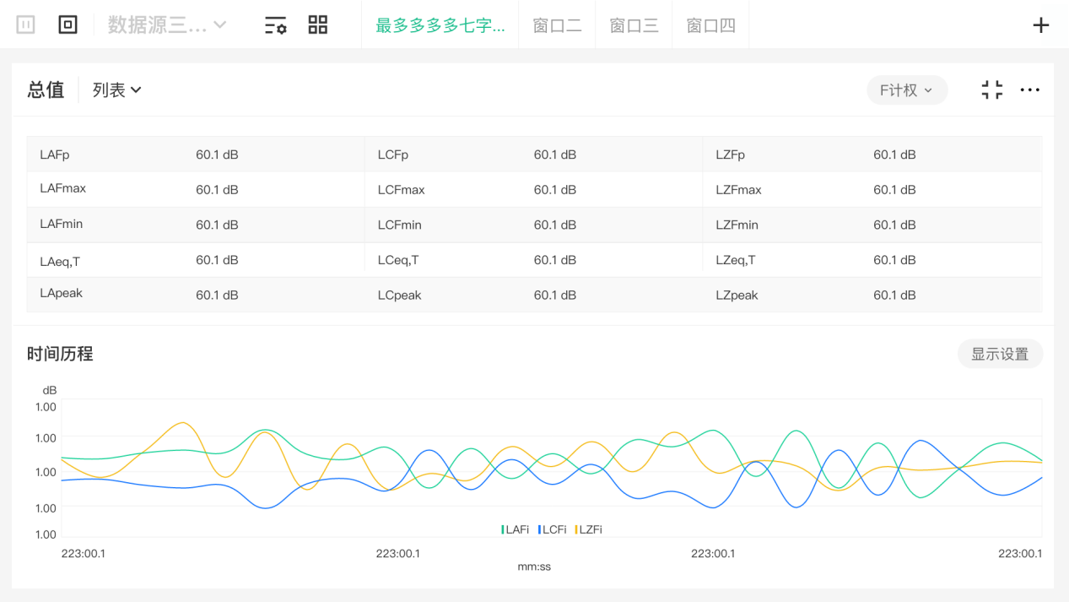Click the pause icon in top bar
Screen dimensions: 1069x602
point(26,25)
